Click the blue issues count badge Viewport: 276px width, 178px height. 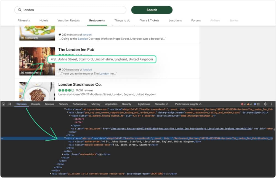pos(257,104)
